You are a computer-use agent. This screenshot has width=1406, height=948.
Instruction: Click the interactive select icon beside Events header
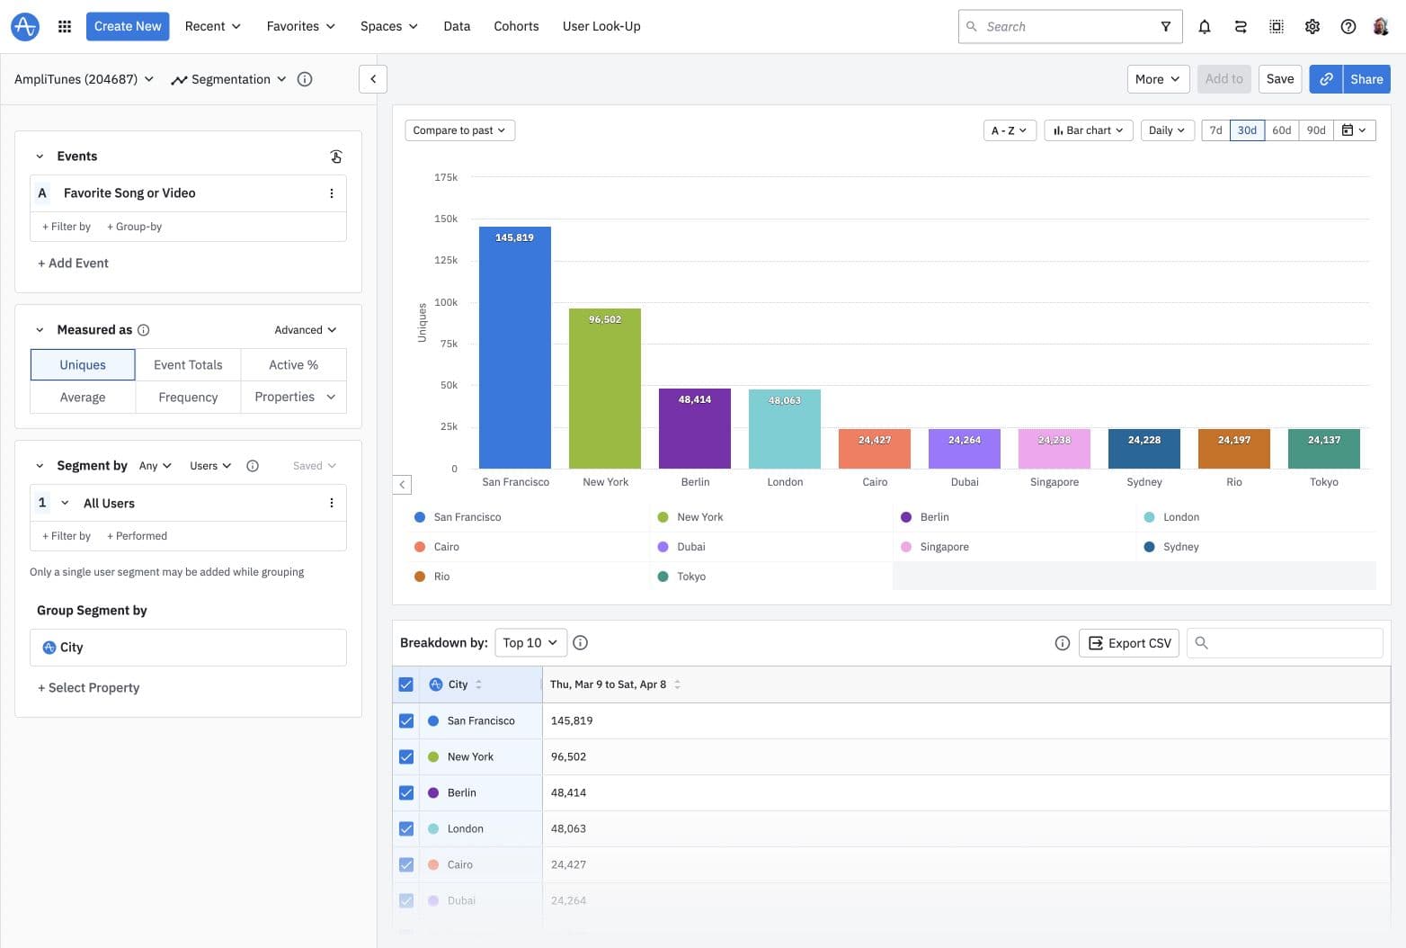click(x=336, y=157)
